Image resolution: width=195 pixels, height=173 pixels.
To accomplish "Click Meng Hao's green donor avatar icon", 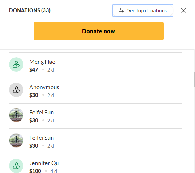I will (x=16, y=64).
